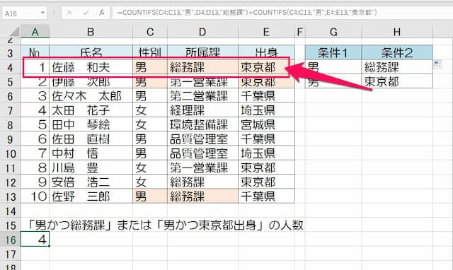Click the Cancel (X) formula bar icon
Viewport: 453px width, 270px height.
(69, 13)
